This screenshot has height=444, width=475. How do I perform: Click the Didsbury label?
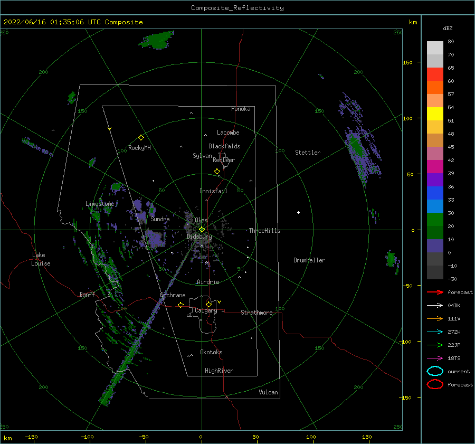point(199,237)
